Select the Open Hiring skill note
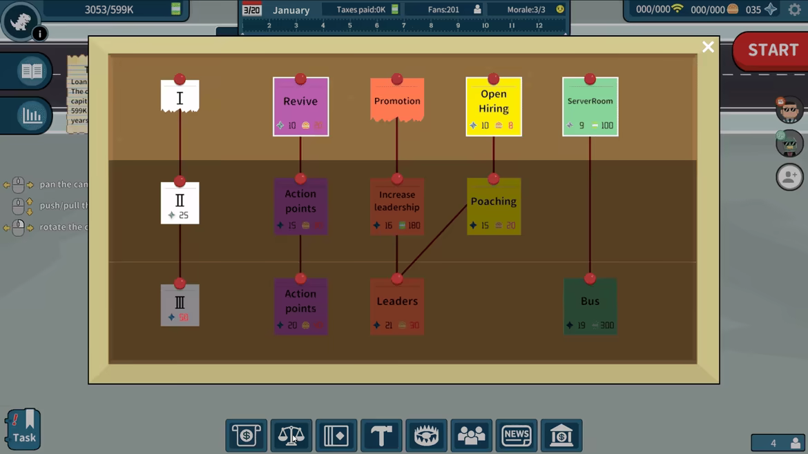This screenshot has height=454, width=808. click(494, 106)
